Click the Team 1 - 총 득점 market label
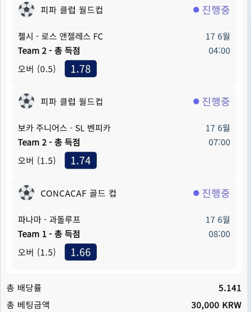The width and height of the screenshot is (251, 312). [49, 234]
